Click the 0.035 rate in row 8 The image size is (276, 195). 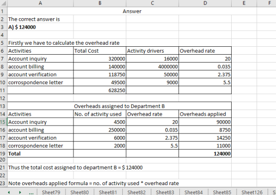[x=205, y=66]
